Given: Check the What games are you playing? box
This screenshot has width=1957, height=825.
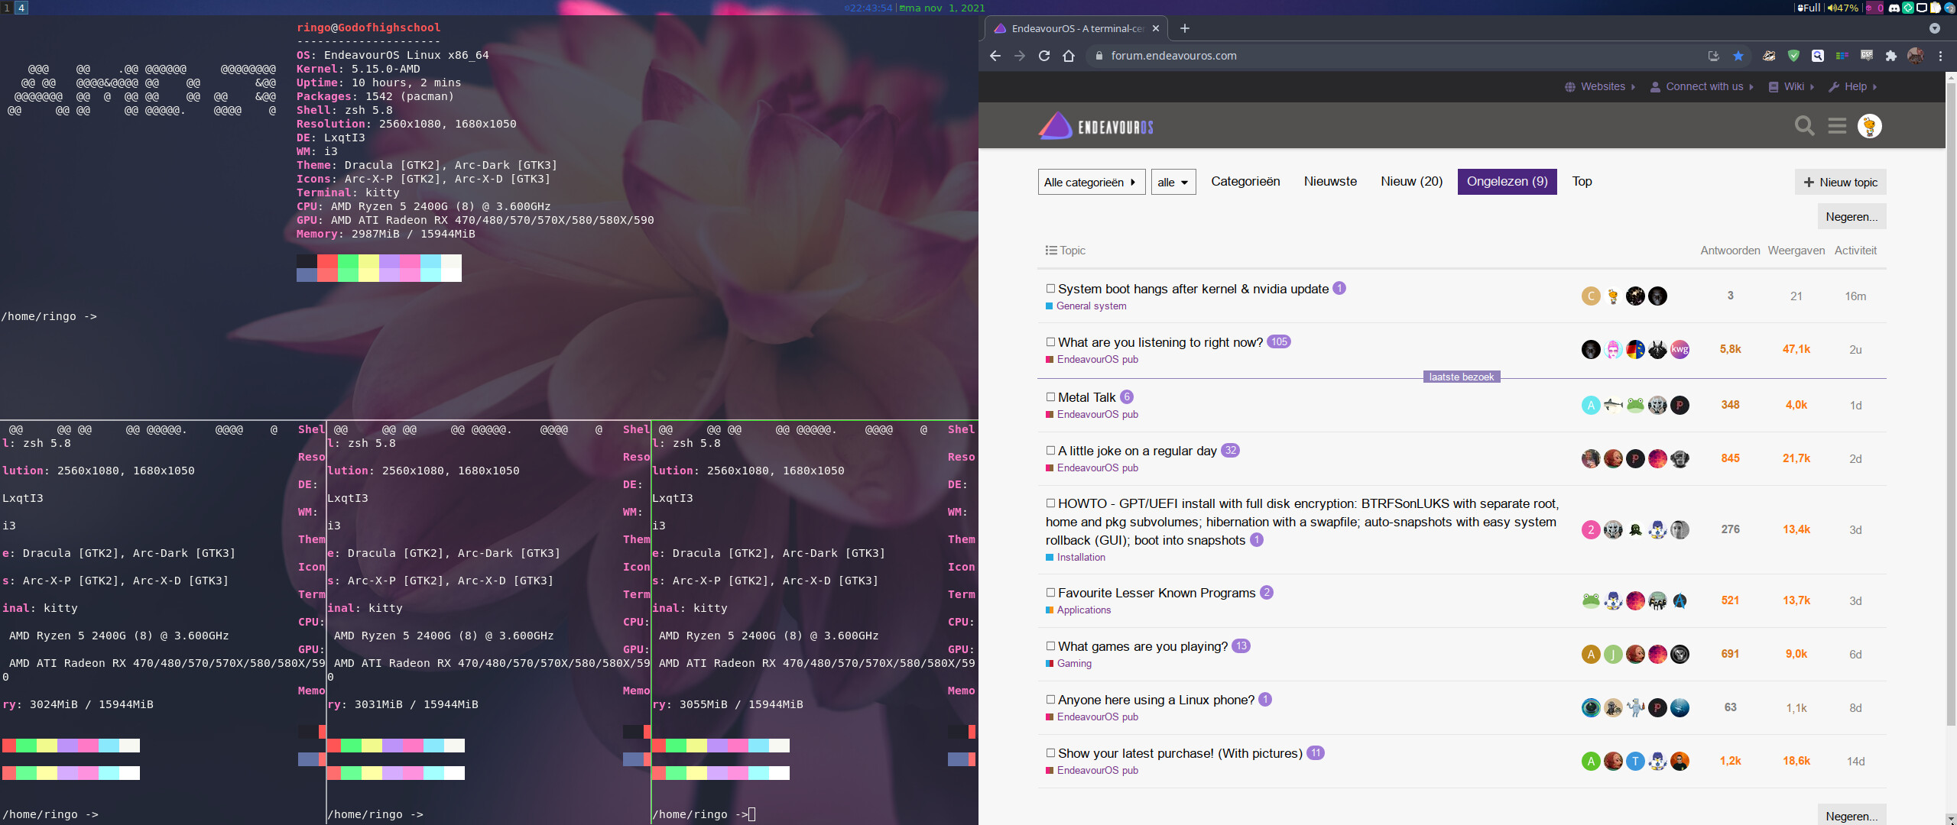Looking at the screenshot, I should [x=1050, y=646].
